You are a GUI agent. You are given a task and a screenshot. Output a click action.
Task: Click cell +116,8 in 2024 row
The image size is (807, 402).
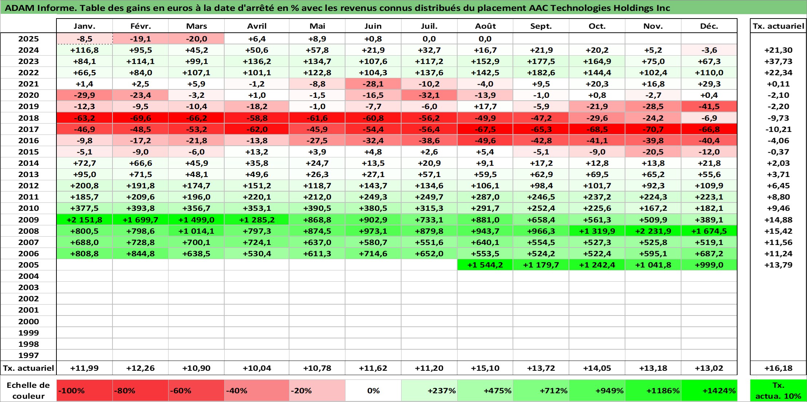click(84, 50)
